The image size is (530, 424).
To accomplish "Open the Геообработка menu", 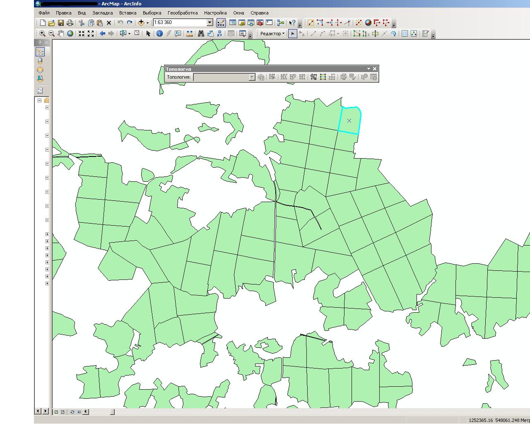I will coord(183,13).
